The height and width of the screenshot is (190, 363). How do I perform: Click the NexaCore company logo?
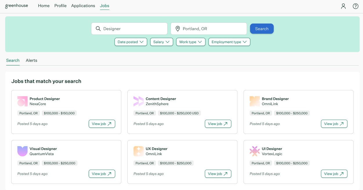click(x=22, y=101)
